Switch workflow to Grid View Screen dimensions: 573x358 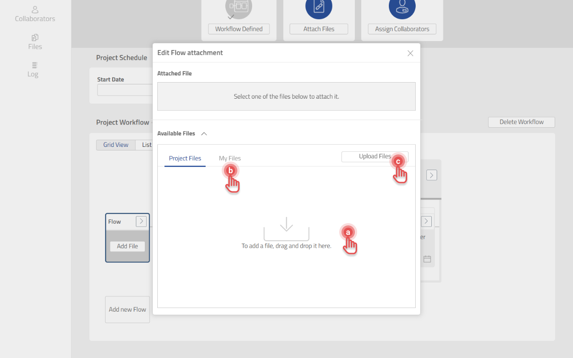pyautogui.click(x=116, y=145)
